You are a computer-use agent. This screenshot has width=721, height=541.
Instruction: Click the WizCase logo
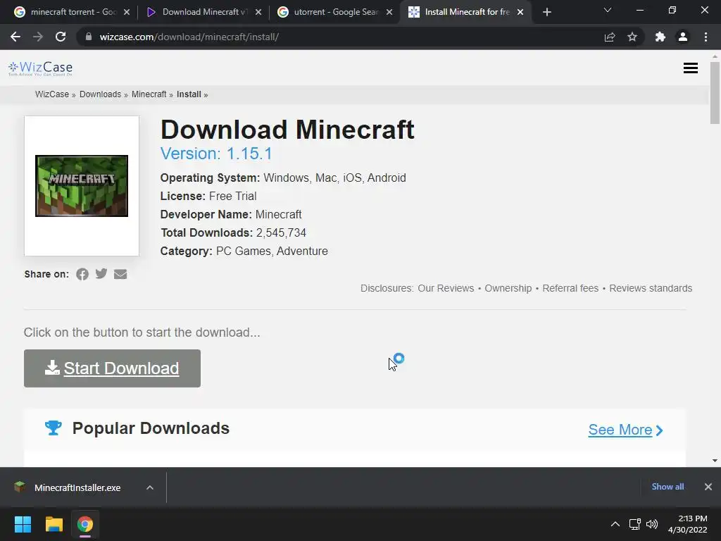pyautogui.click(x=40, y=68)
